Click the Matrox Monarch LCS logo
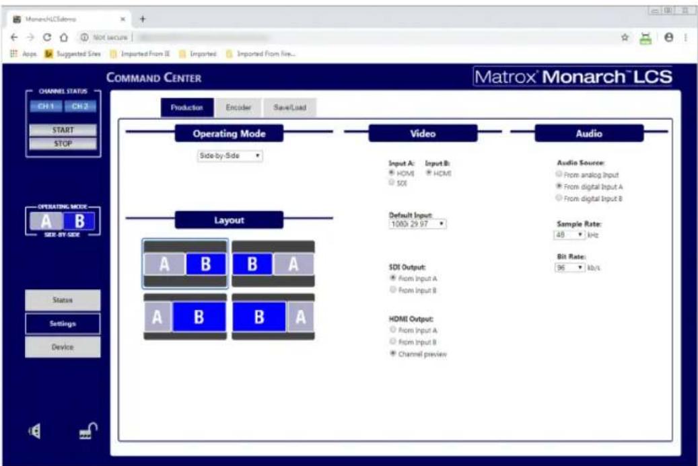The image size is (698, 466). point(573,77)
